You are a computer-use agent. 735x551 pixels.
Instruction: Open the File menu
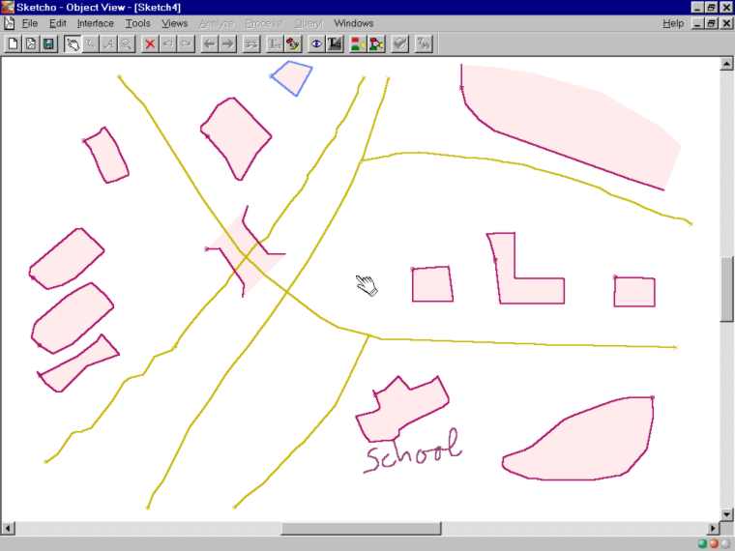click(30, 23)
